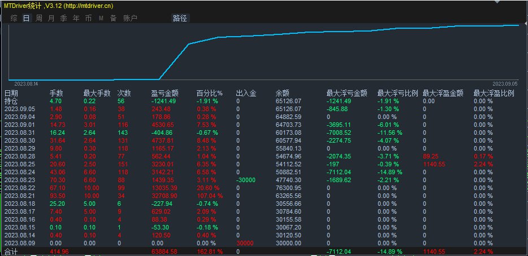Open the mtdriver.cn link in the title
This screenshot has width=528, height=256.
coord(89,6)
